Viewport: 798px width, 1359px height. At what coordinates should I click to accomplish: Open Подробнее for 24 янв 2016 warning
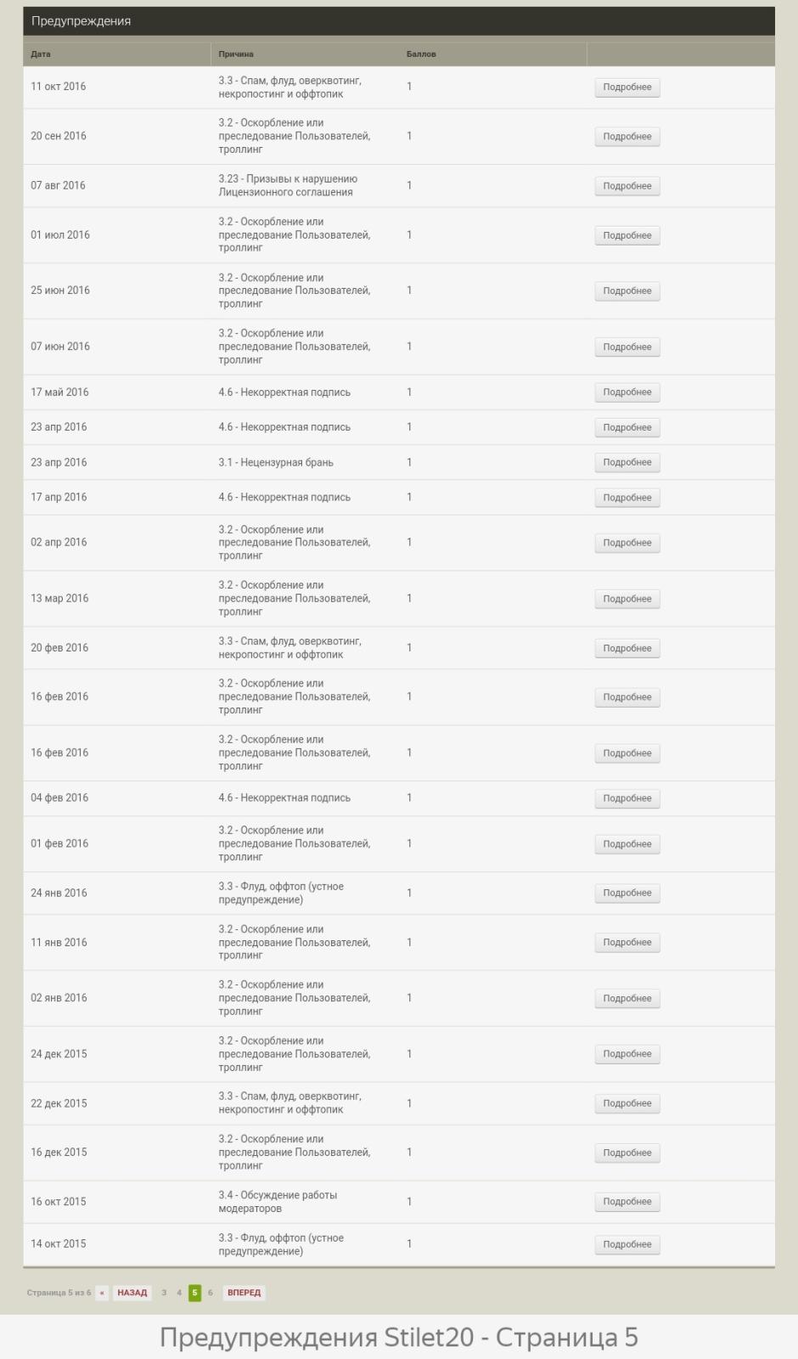coord(627,894)
